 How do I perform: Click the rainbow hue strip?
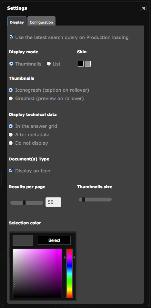coord(69,273)
